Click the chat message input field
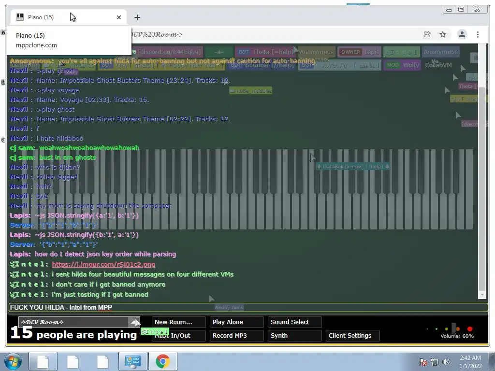 point(248,307)
